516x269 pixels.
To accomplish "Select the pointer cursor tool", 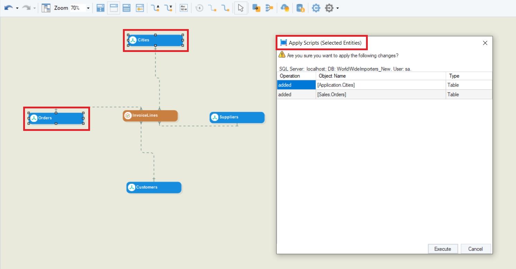I will tap(241, 8).
